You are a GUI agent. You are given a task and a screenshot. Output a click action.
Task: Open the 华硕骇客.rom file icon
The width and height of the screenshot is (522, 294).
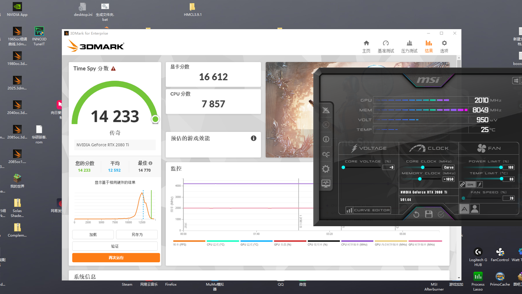[39, 134]
